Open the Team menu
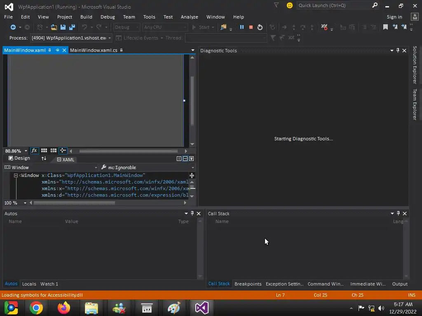This screenshot has height=316, width=422. pos(129,16)
